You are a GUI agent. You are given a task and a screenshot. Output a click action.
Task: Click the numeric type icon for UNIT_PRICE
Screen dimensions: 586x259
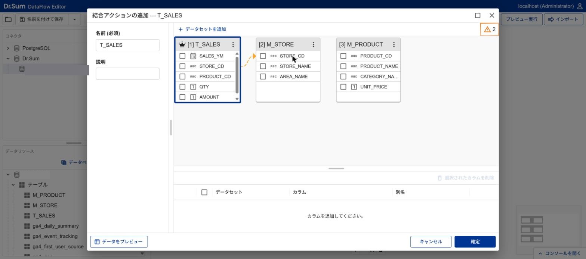click(354, 87)
